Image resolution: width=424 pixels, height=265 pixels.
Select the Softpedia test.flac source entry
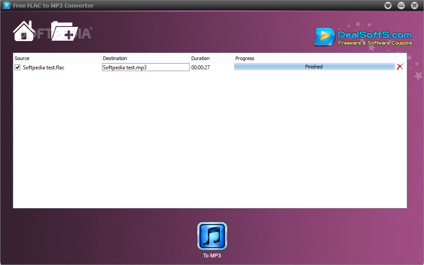(x=44, y=68)
